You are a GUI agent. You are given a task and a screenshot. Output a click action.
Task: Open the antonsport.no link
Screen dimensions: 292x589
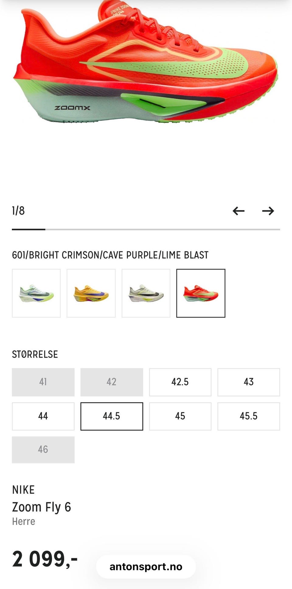[146, 567]
